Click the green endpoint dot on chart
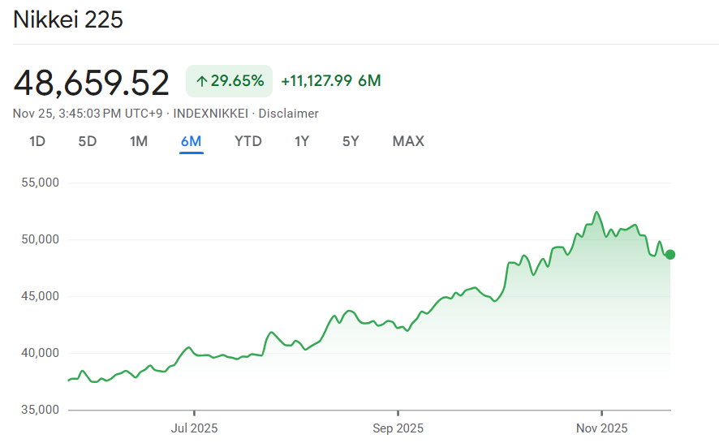Image resolution: width=719 pixels, height=443 pixels. 670,255
